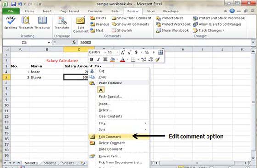The image size is (257, 168).
Task: Click the formula bar showing 50000
Action: coord(164,43)
